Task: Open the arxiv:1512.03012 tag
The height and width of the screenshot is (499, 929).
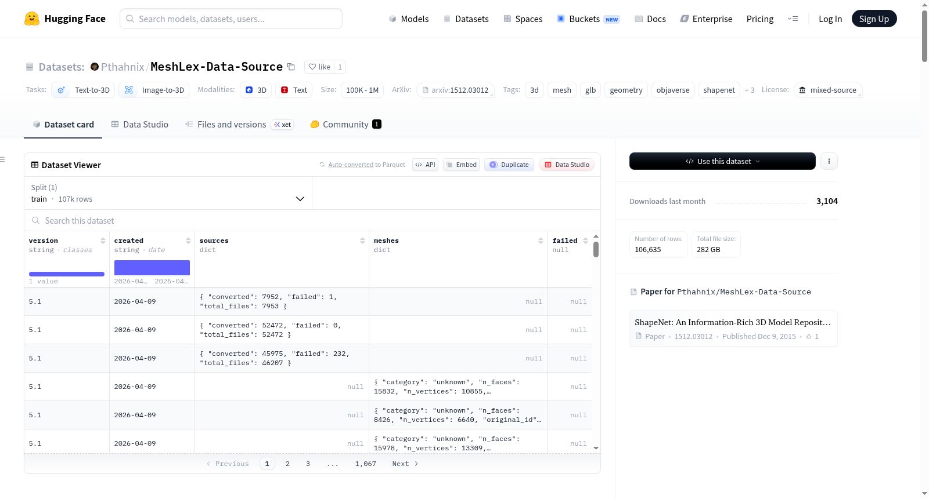Action: 455,90
